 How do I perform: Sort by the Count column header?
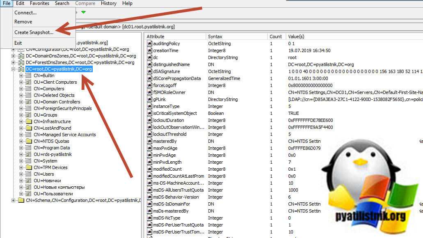(277, 37)
